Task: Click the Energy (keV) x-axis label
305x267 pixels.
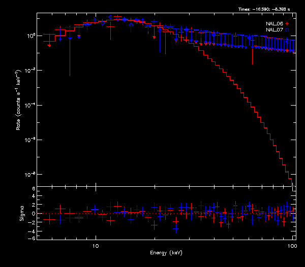Action: (166, 252)
